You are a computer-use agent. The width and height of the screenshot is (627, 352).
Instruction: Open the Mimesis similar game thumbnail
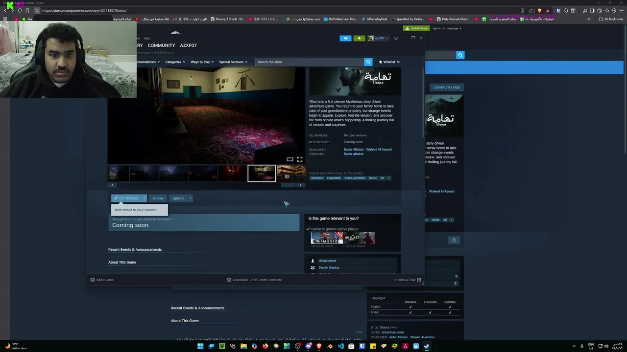[327, 238]
